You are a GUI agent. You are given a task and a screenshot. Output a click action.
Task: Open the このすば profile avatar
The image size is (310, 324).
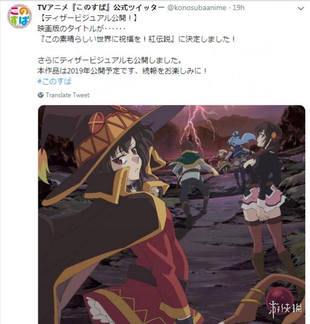20,16
